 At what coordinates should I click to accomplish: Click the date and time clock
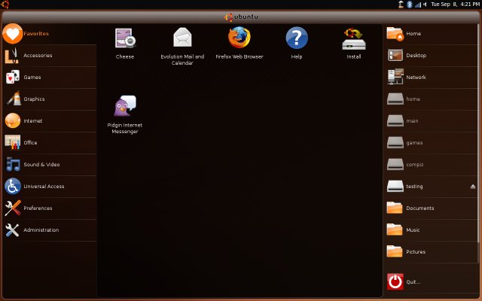pyautogui.click(x=455, y=5)
